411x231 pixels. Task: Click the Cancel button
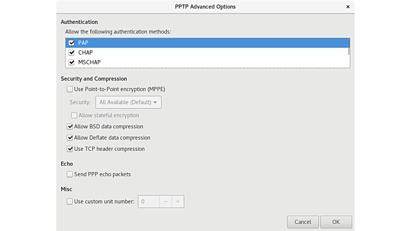(x=303, y=222)
